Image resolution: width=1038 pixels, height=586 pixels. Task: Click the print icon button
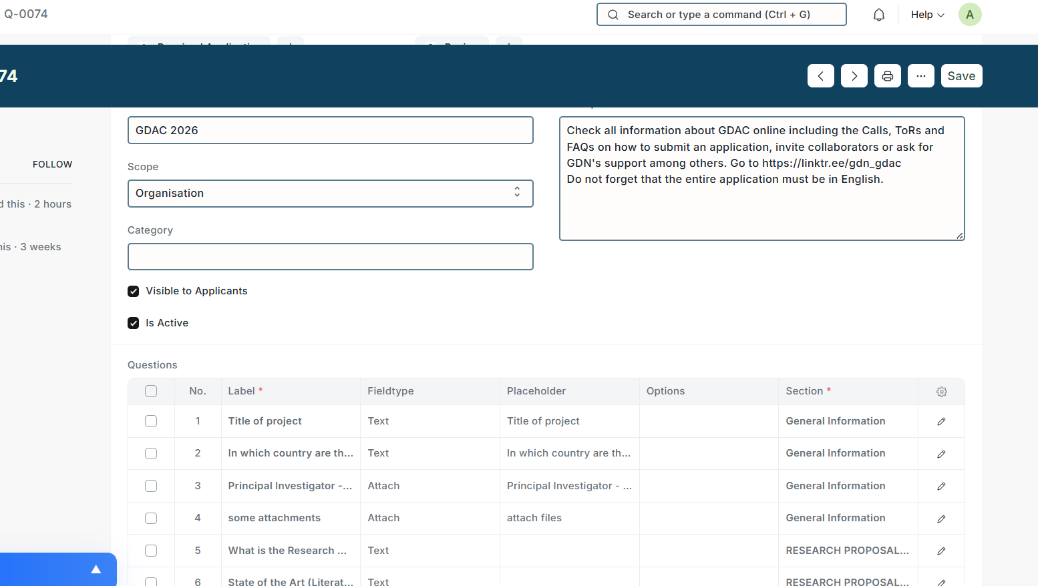pyautogui.click(x=887, y=76)
